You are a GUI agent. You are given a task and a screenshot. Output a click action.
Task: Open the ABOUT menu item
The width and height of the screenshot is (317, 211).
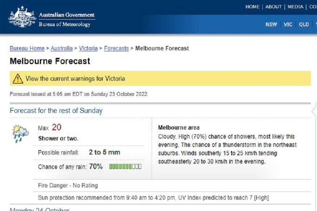tap(274, 7)
